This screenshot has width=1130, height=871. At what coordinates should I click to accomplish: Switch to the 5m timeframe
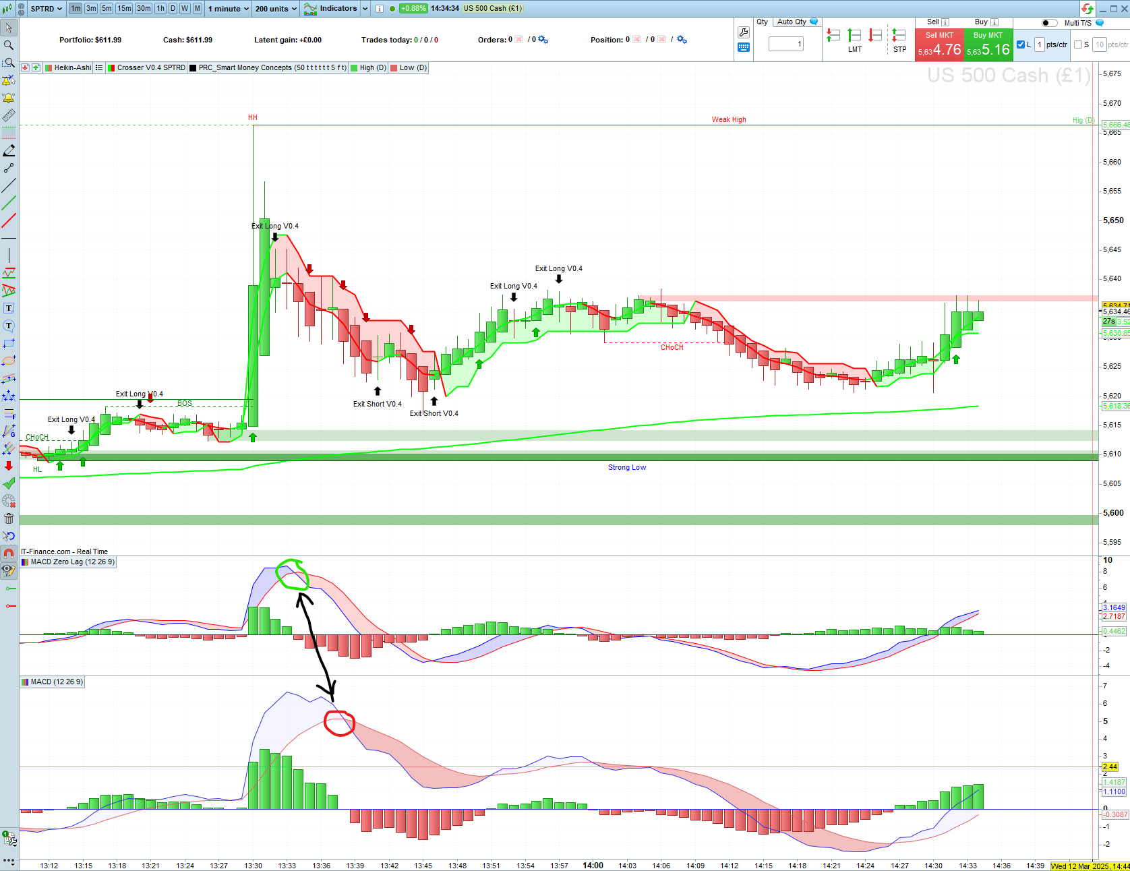107,9
